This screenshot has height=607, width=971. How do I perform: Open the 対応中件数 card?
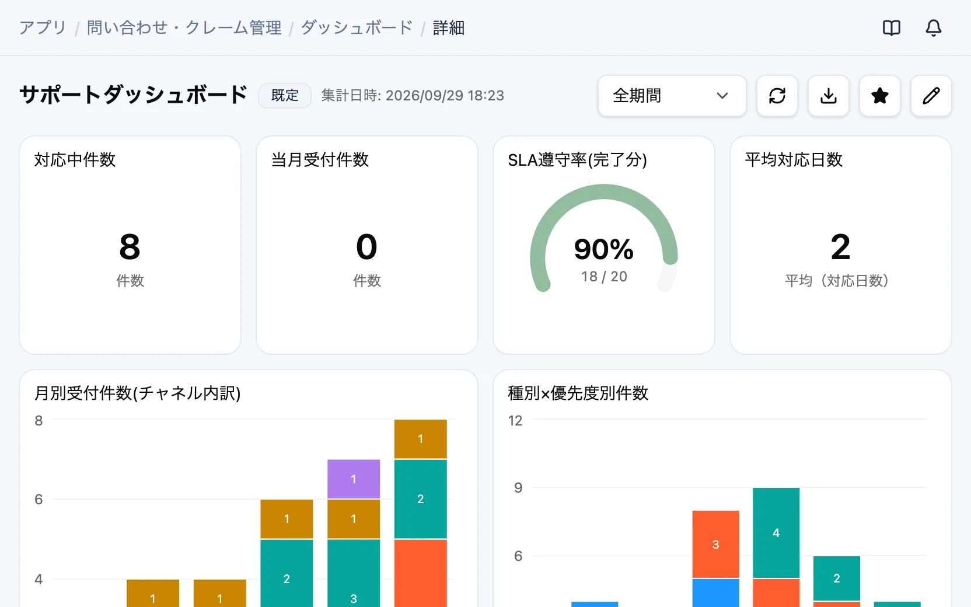(x=130, y=245)
